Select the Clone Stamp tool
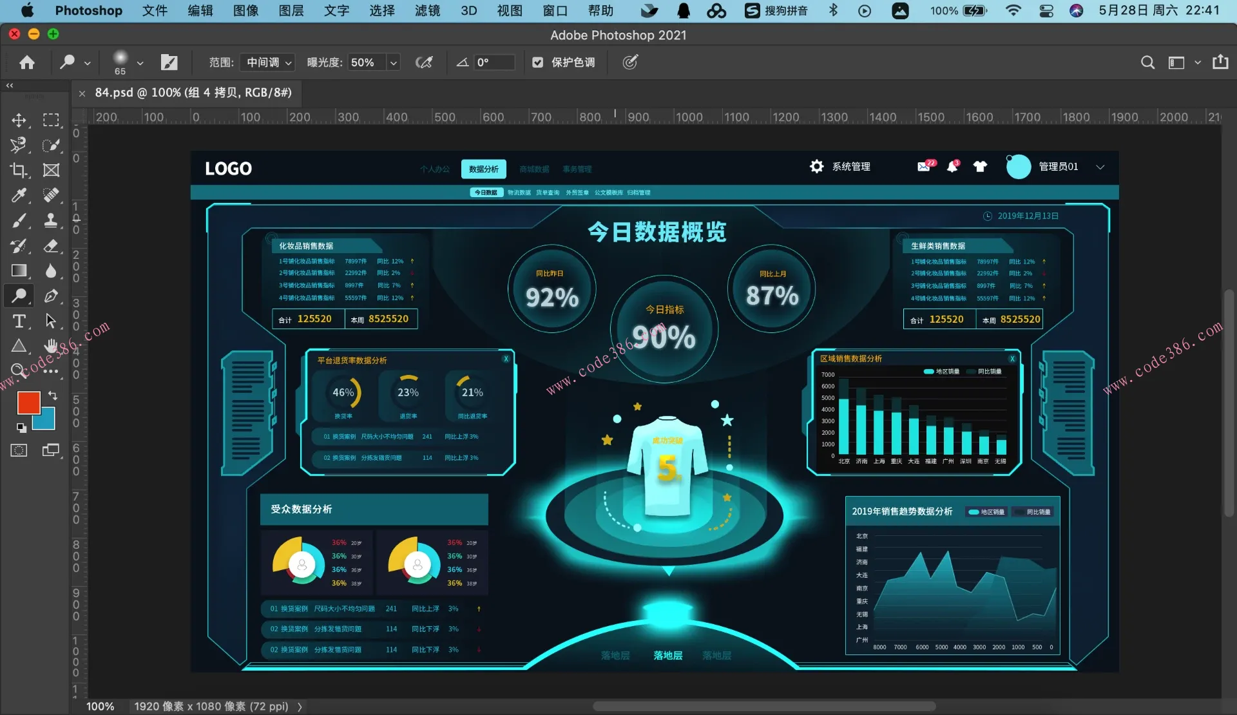This screenshot has width=1237, height=715. [x=50, y=220]
